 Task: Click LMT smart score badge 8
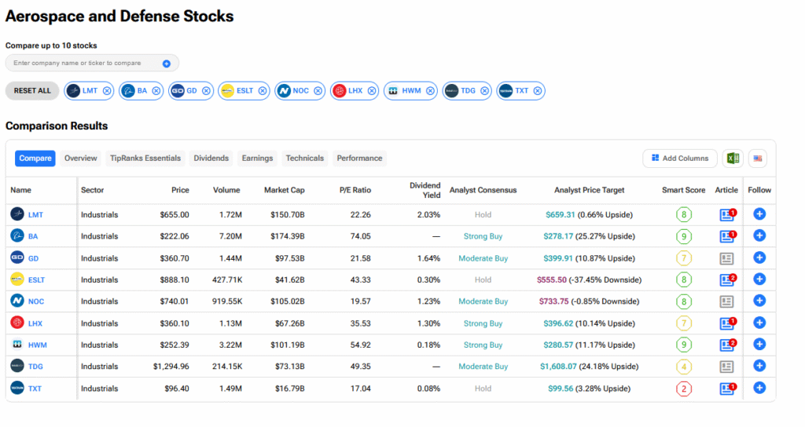pyautogui.click(x=683, y=215)
